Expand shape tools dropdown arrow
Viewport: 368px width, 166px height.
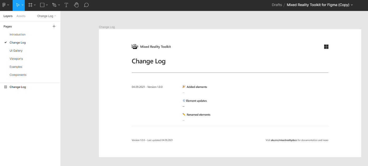(x=47, y=5)
